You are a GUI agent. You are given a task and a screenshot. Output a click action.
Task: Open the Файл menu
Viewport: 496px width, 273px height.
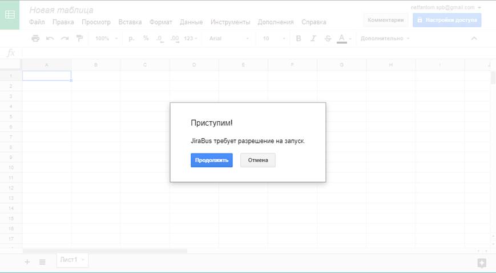pyautogui.click(x=37, y=22)
